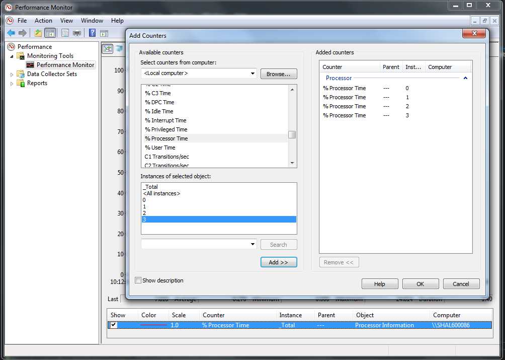The height and width of the screenshot is (360, 505).
Task: Click the Performance Monitor tree icon
Action: pos(30,65)
